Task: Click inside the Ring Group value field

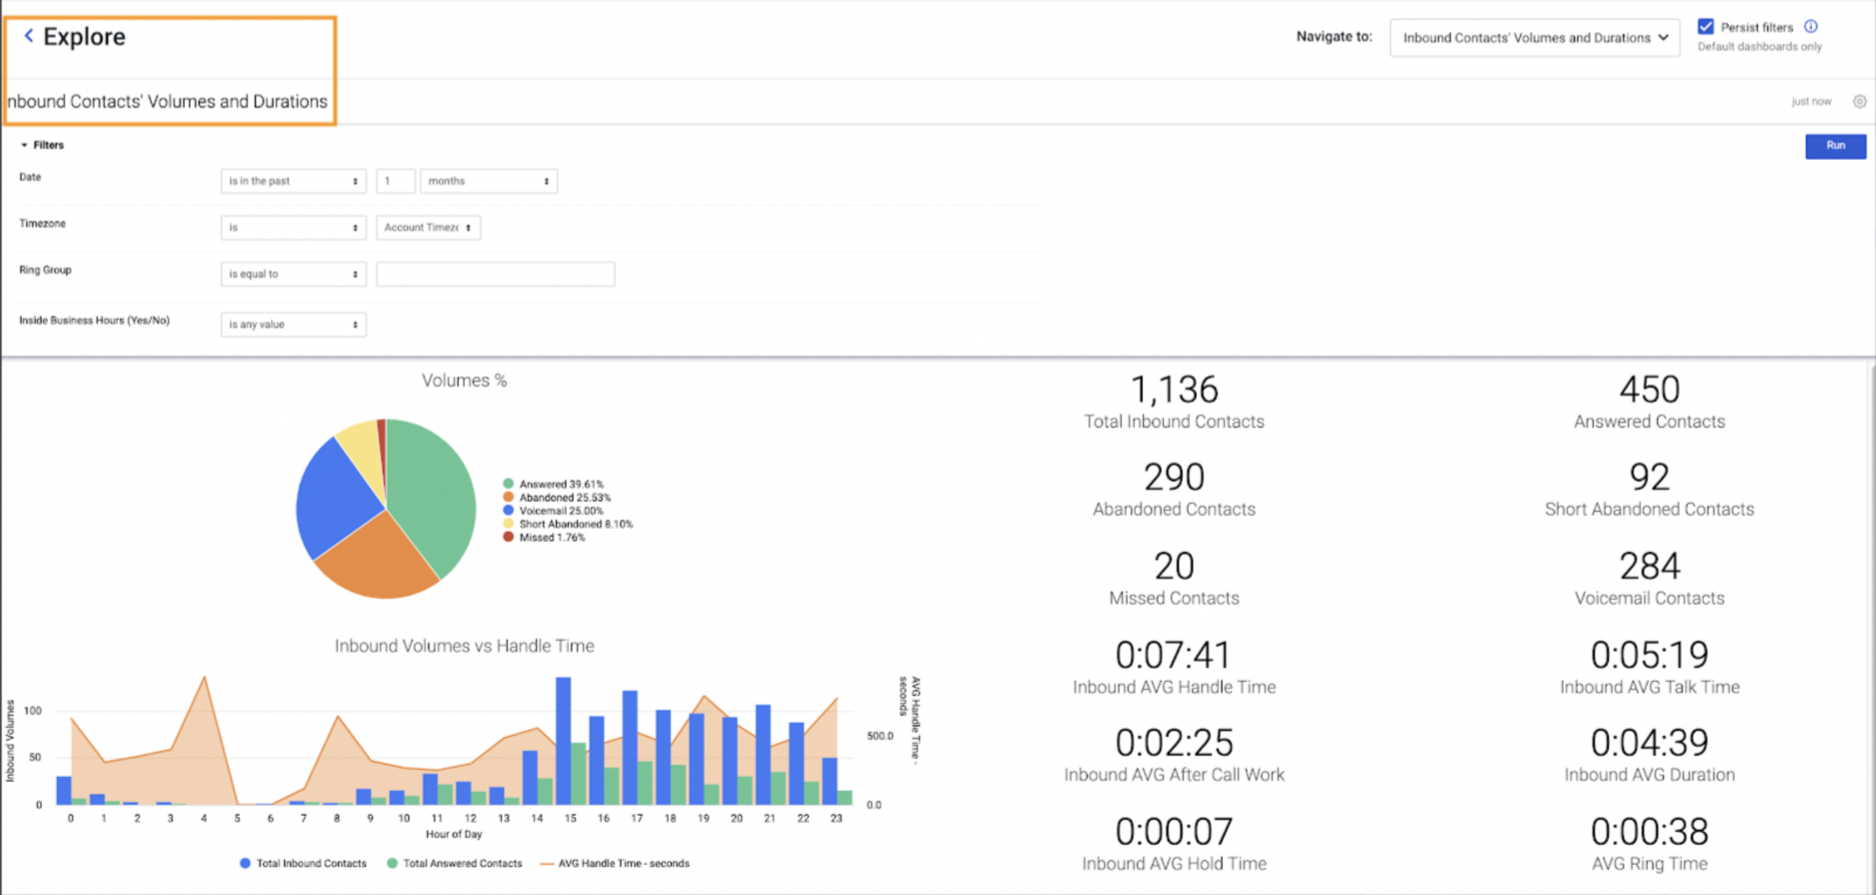Action: pos(494,273)
